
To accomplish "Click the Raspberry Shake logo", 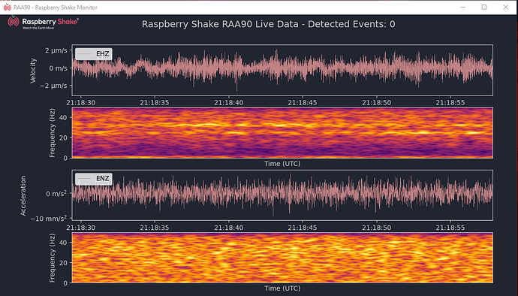I will click(43, 23).
